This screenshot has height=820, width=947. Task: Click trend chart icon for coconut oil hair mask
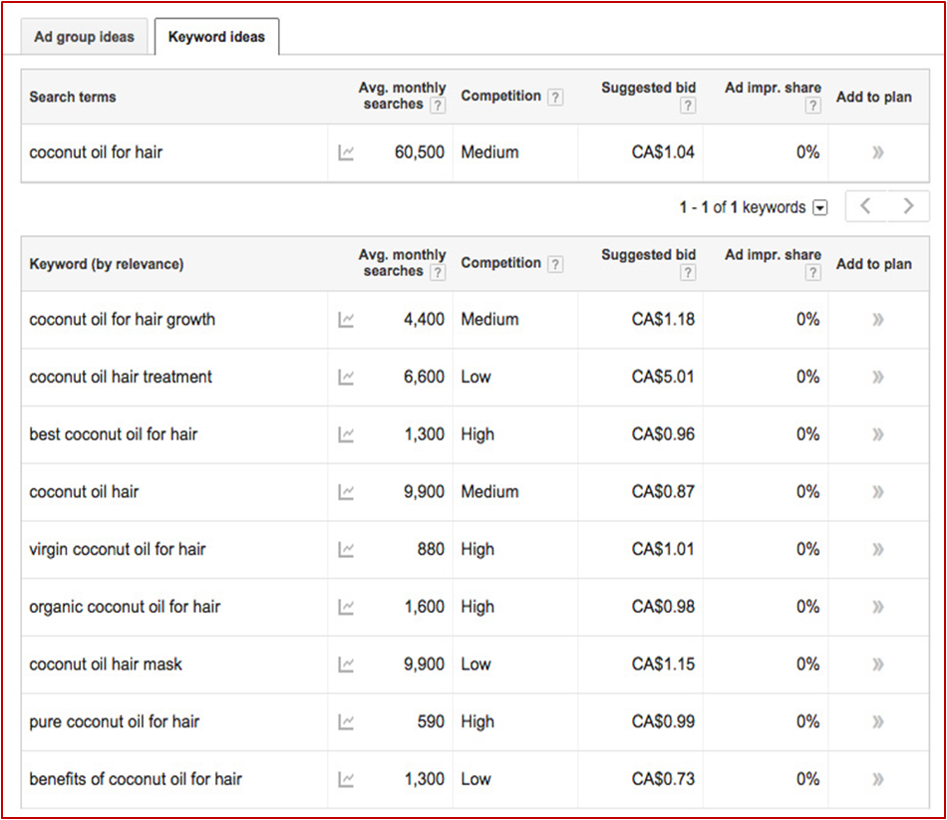pos(346,665)
